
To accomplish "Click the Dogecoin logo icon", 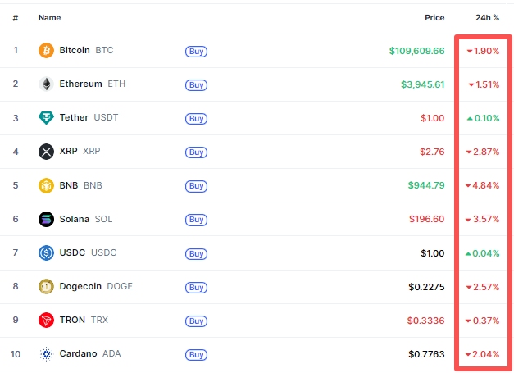I will tap(46, 286).
